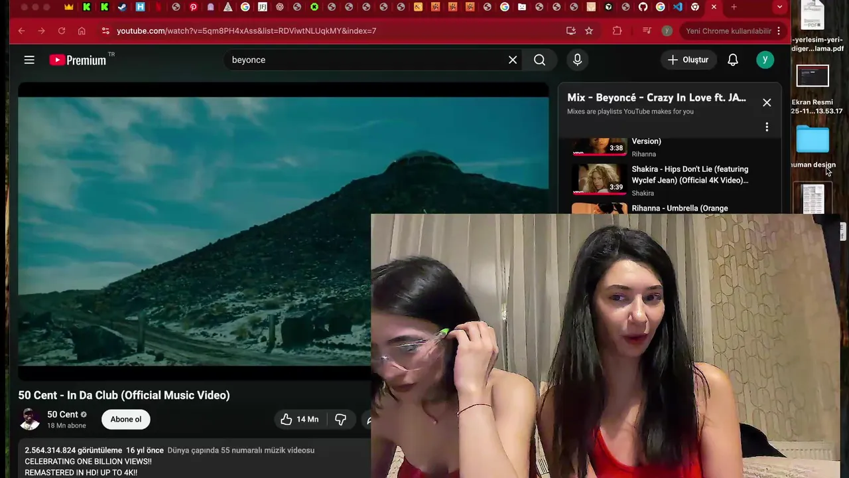
Task: Open the YouTube guide hamburger menu
Action: pyautogui.click(x=29, y=60)
